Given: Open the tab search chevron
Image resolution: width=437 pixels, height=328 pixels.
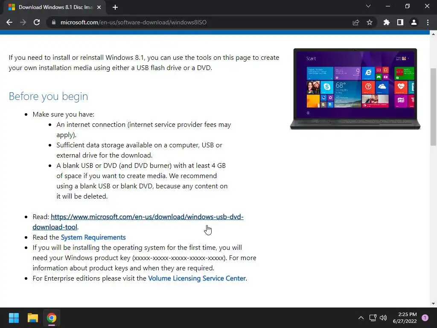Looking at the screenshot, I should 368,6.
